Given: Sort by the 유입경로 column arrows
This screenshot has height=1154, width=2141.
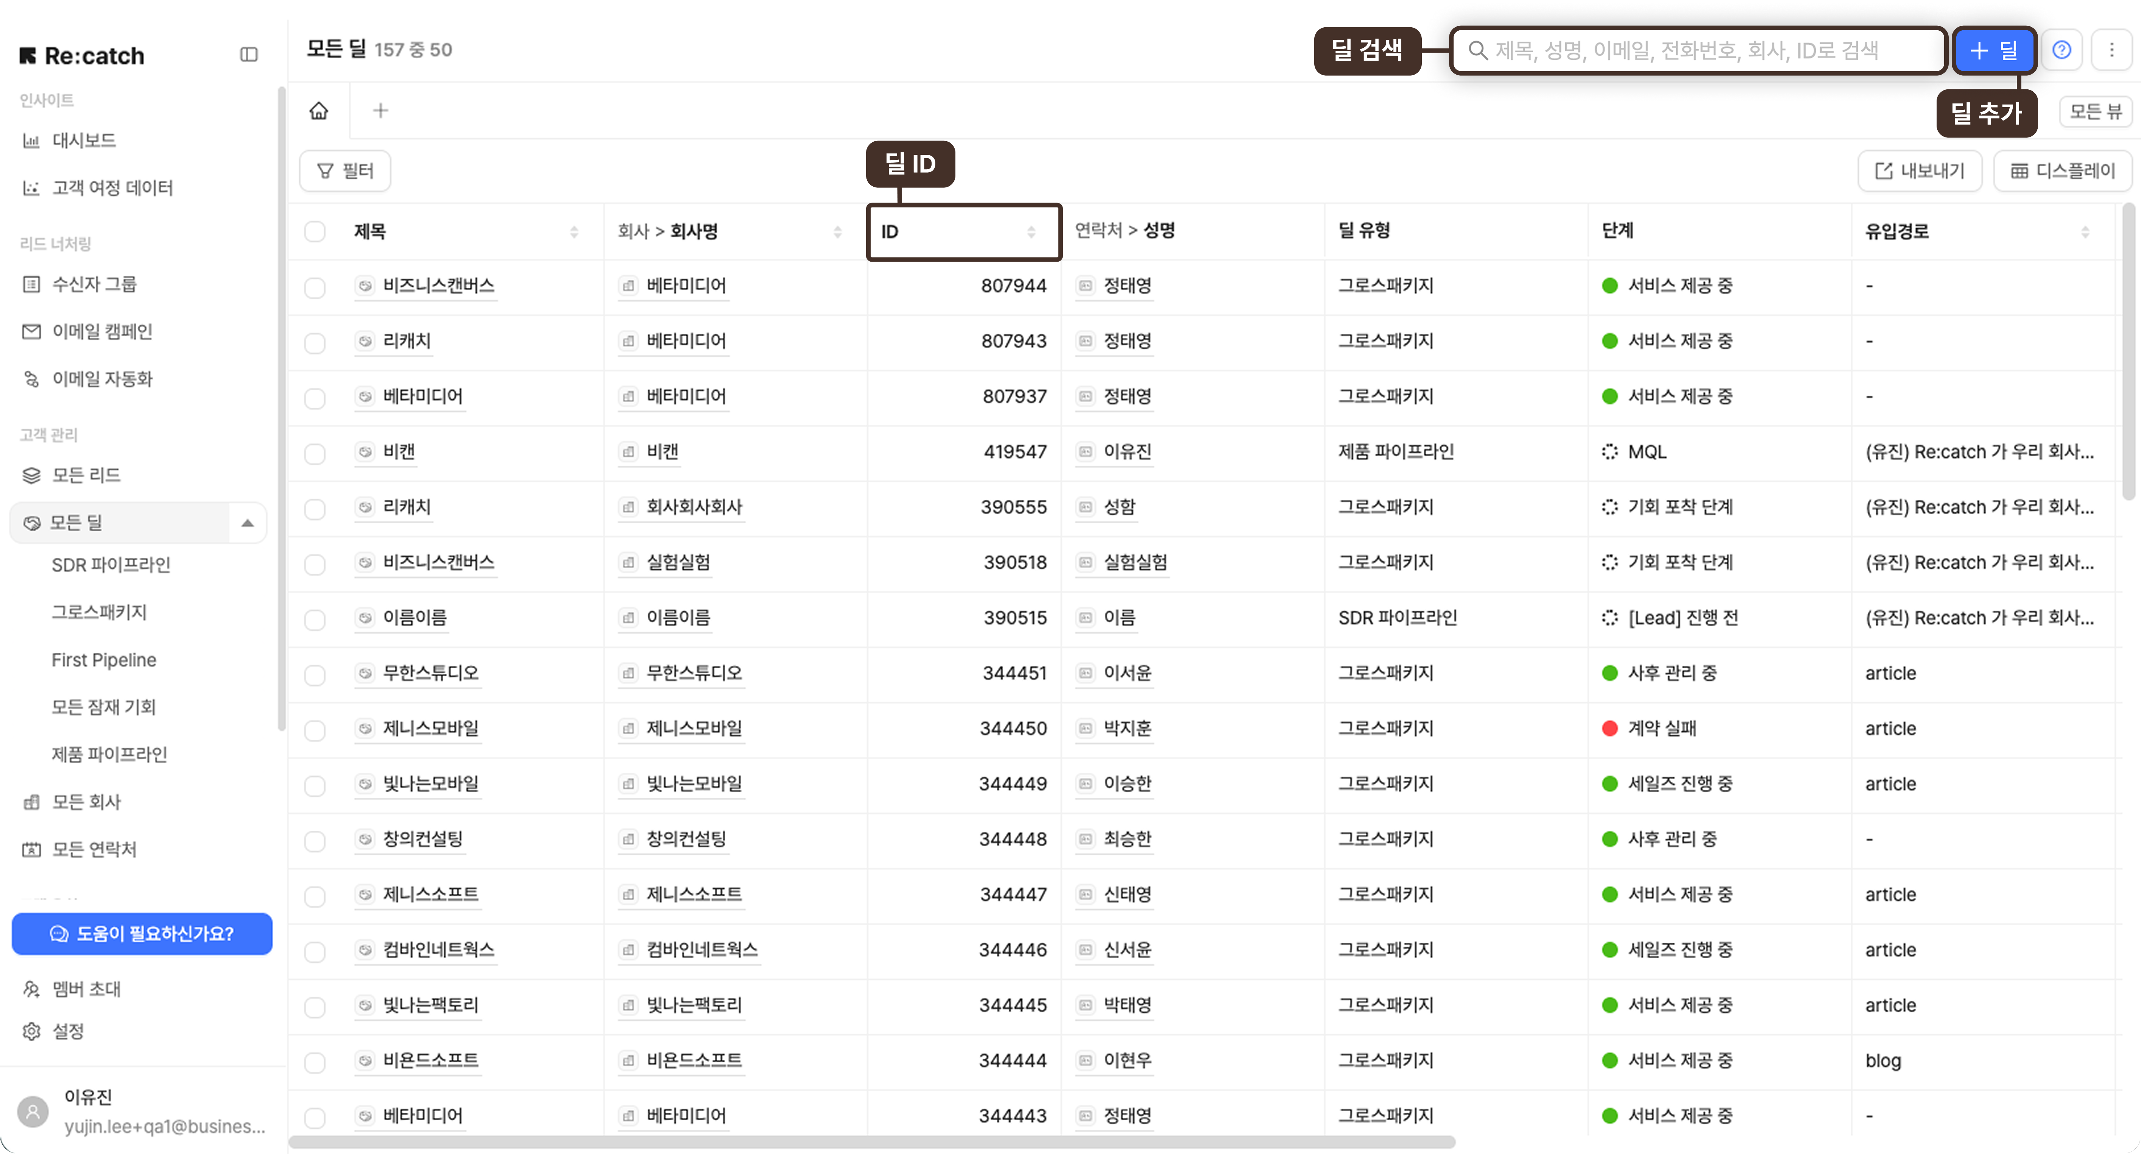Looking at the screenshot, I should click(2085, 232).
